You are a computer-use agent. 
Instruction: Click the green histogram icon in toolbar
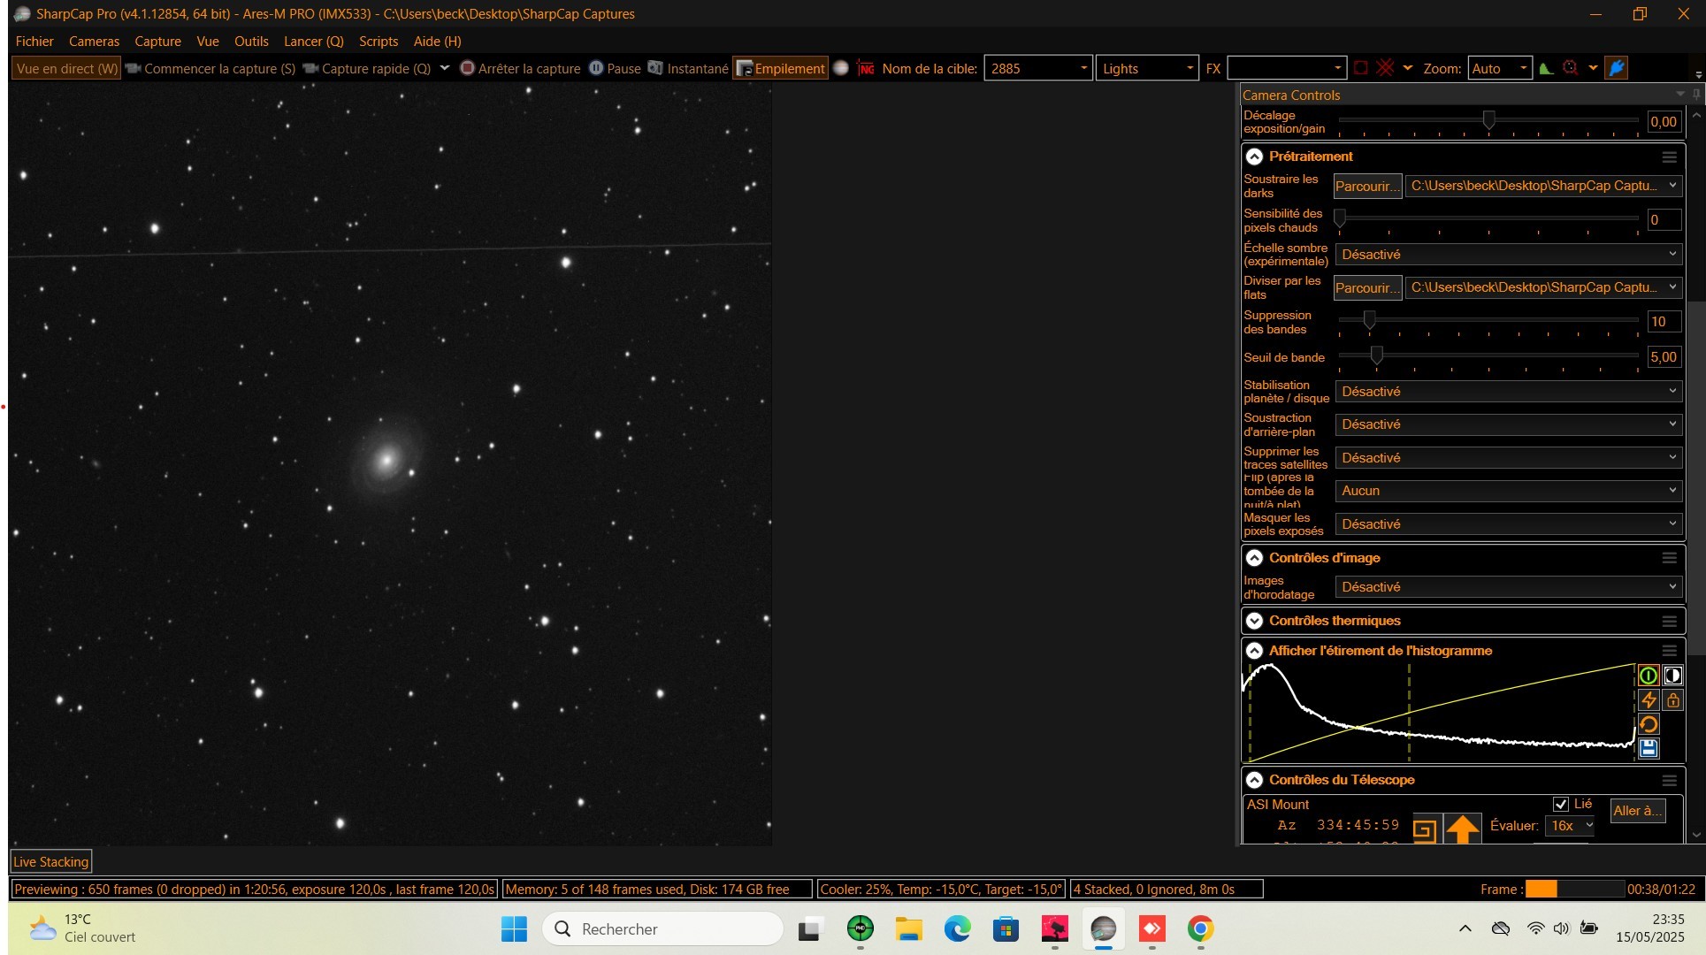pyautogui.click(x=1546, y=68)
